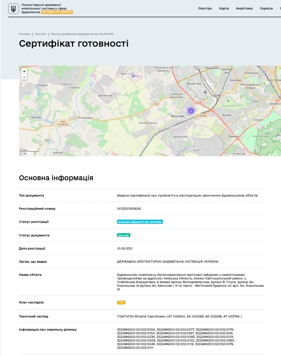Click the 'Тип документа' row label
The image size is (281, 356).
pos(32,196)
